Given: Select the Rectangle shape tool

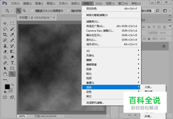Looking at the screenshot, I should pyautogui.click(x=12, y=68).
